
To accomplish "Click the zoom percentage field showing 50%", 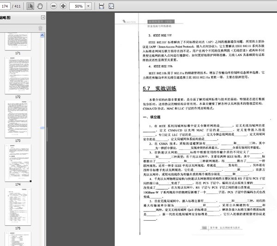I will point(78,6).
